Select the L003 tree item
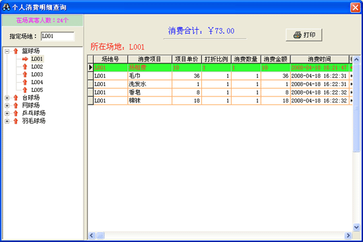363x242 pixels. point(37,75)
